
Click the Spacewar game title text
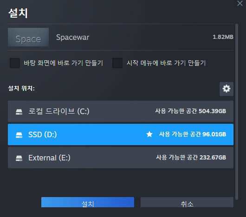coord(72,37)
